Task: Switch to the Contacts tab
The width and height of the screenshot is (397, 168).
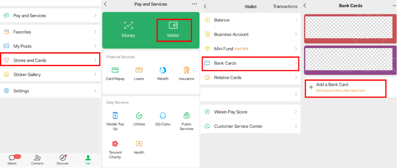Action: 37,160
